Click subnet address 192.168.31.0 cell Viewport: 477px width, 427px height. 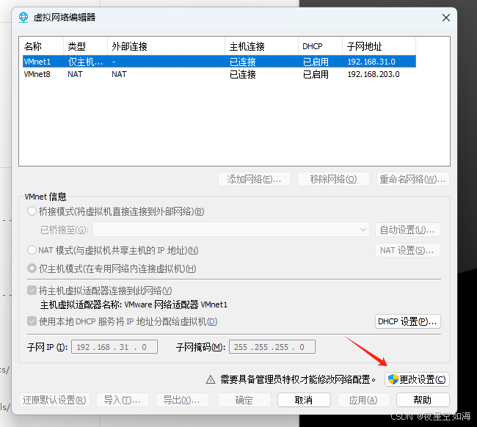click(x=371, y=62)
